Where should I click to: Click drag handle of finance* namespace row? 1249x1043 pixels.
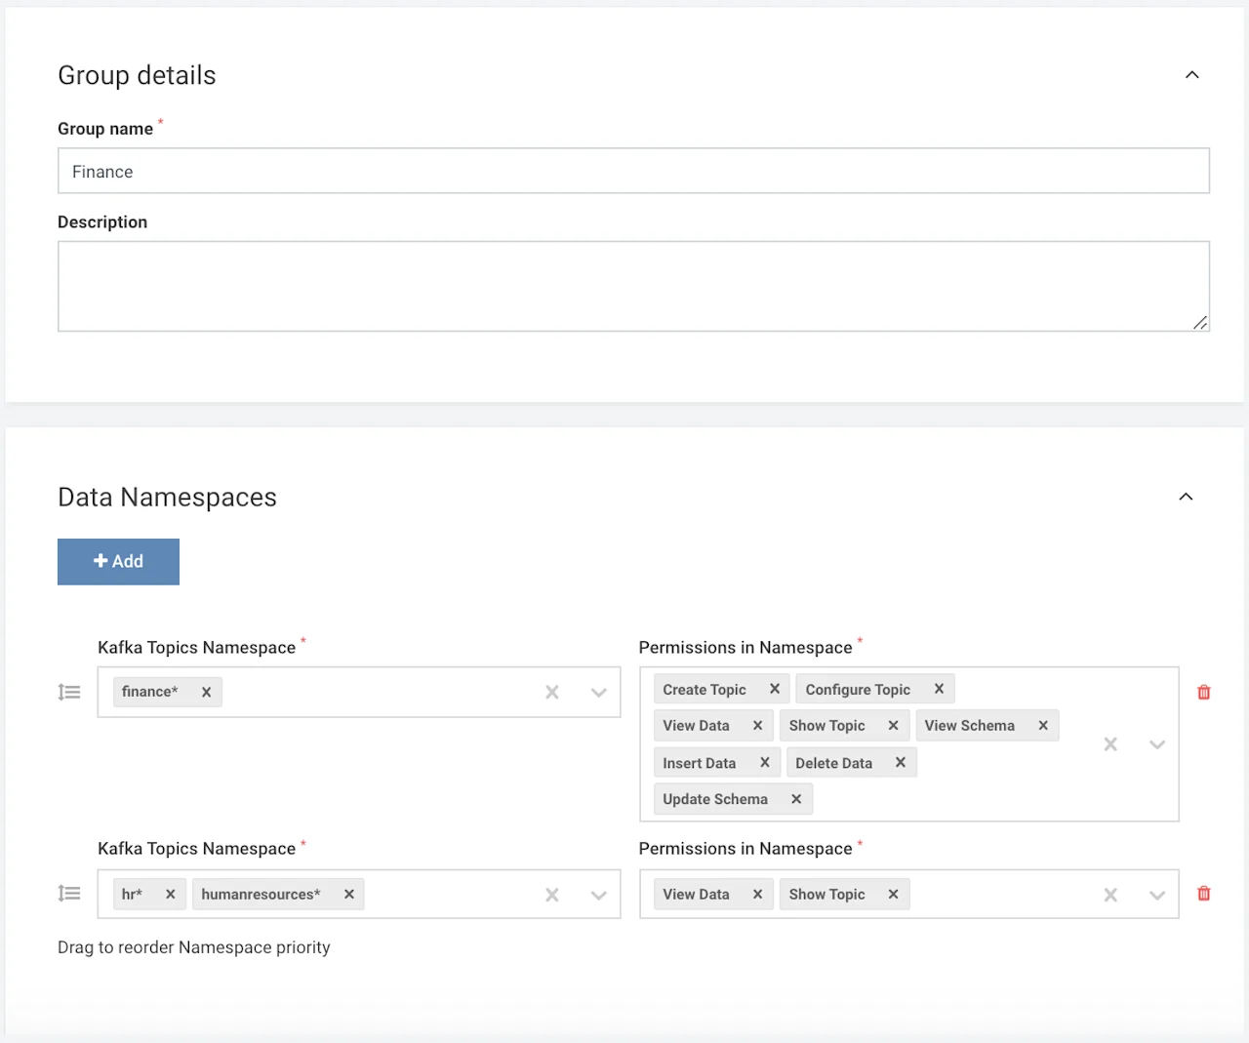click(x=69, y=693)
